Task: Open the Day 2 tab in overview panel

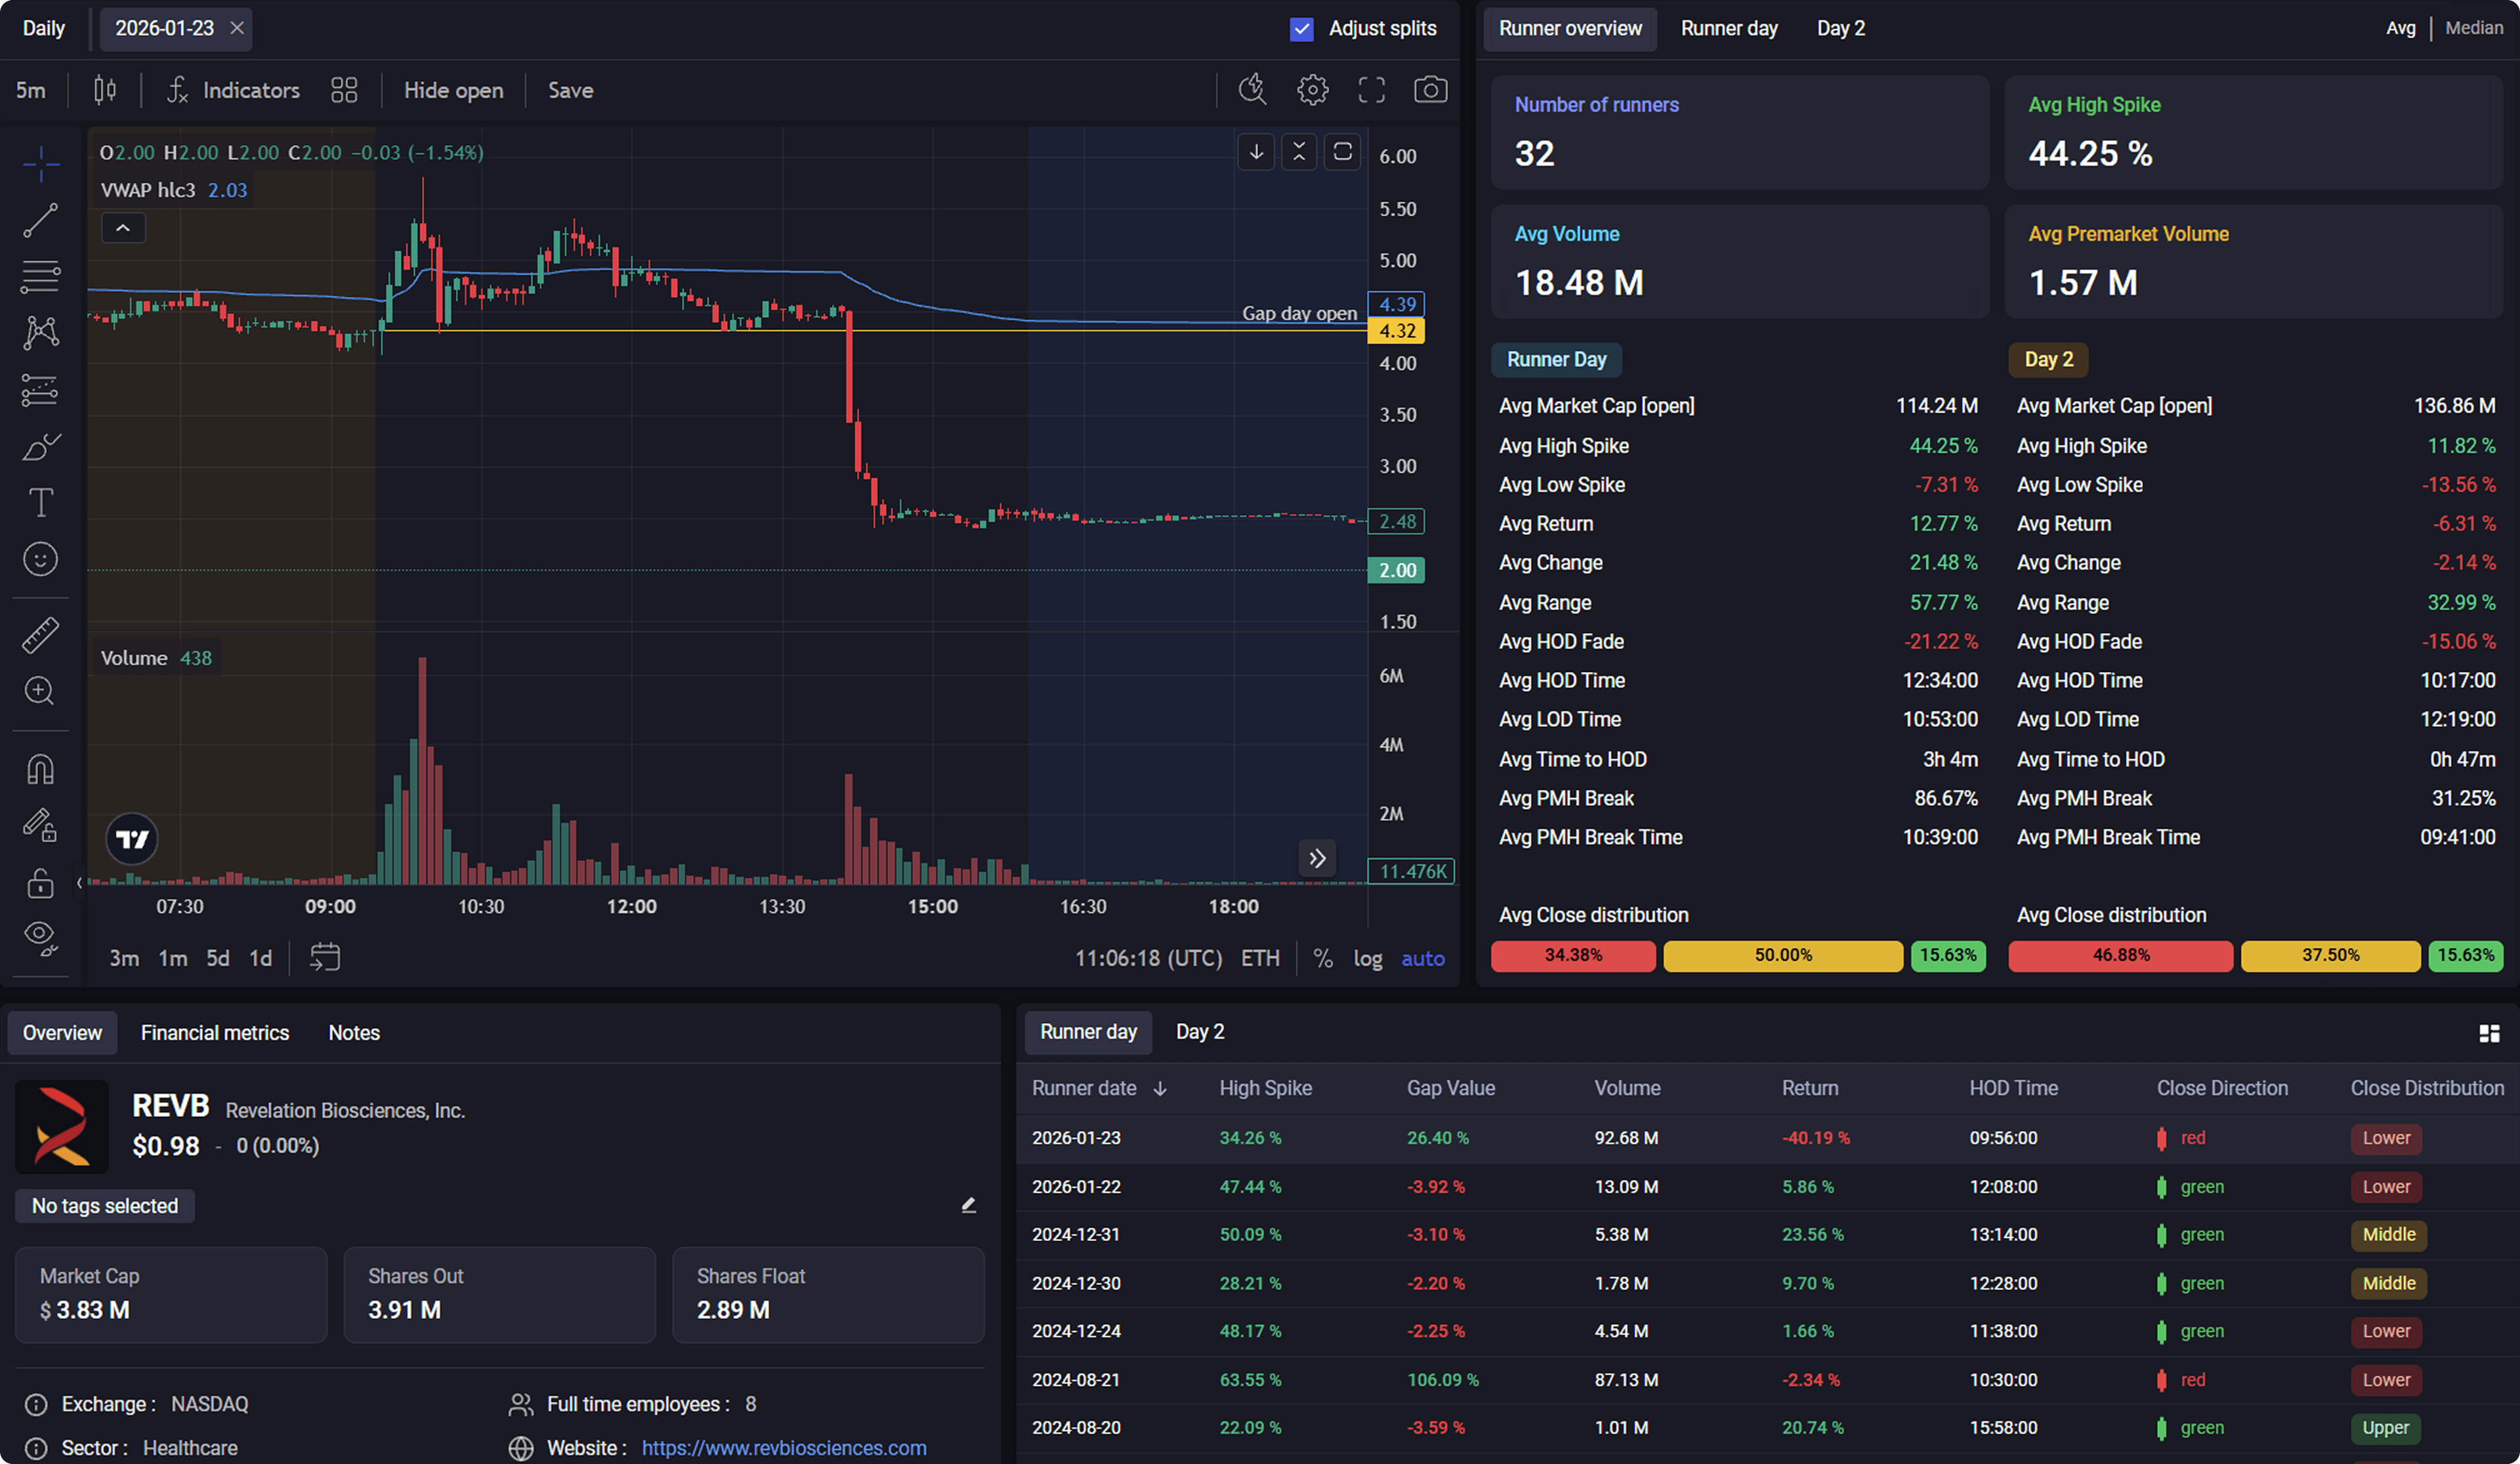Action: (x=1841, y=28)
